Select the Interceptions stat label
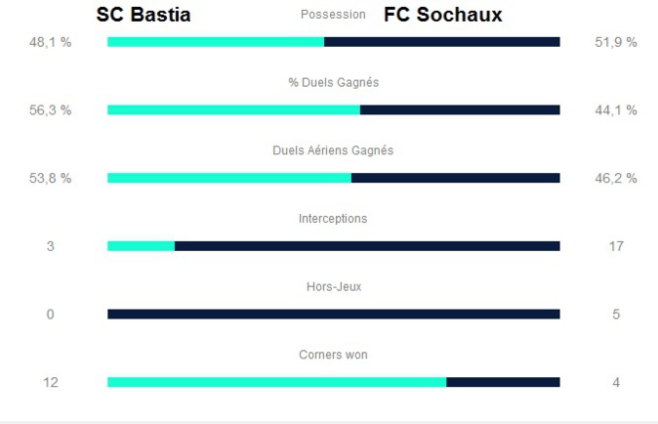The width and height of the screenshot is (658, 424). pos(333,219)
